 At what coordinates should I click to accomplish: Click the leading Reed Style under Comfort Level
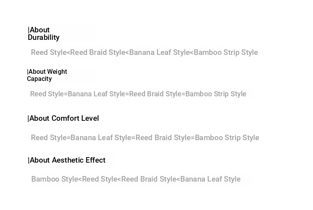(48, 138)
